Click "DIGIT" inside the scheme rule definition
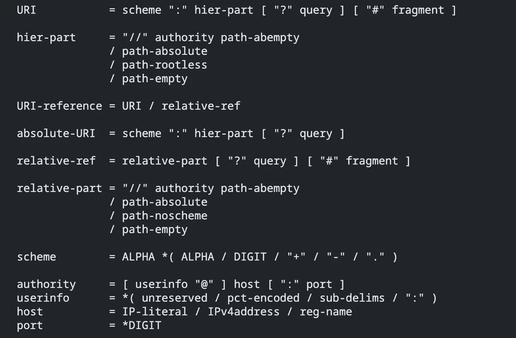The height and width of the screenshot is (338, 516). 250,257
